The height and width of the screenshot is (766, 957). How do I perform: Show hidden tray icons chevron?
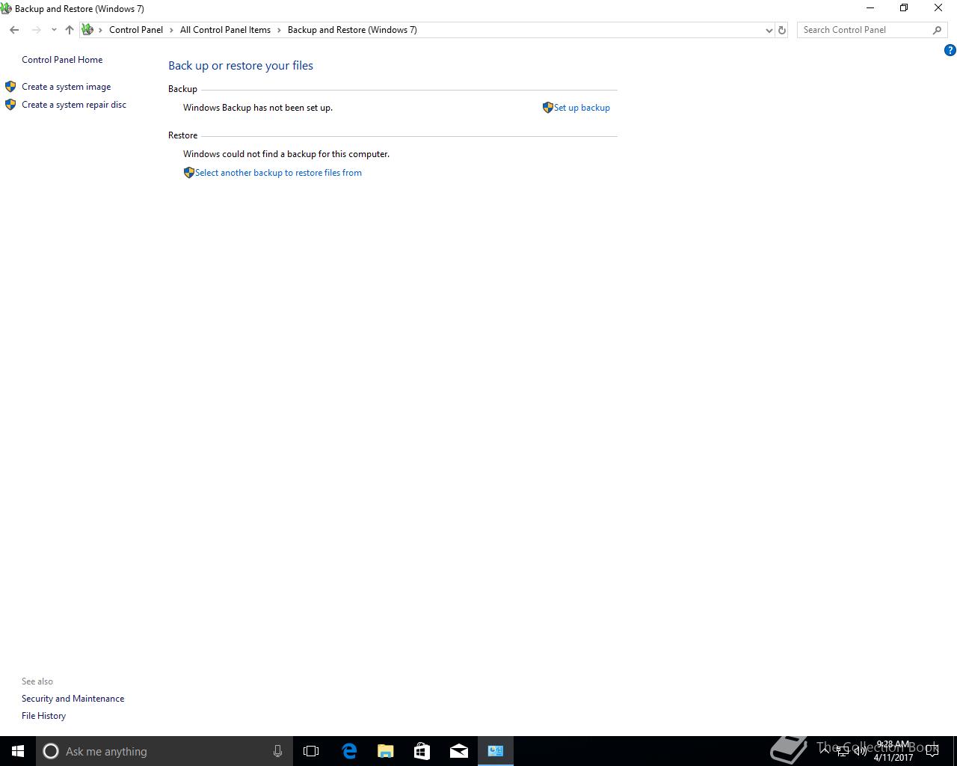pos(825,751)
